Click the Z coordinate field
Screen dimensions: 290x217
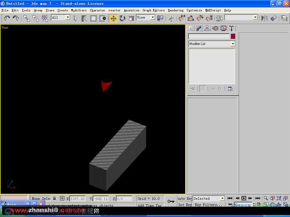tap(124, 198)
